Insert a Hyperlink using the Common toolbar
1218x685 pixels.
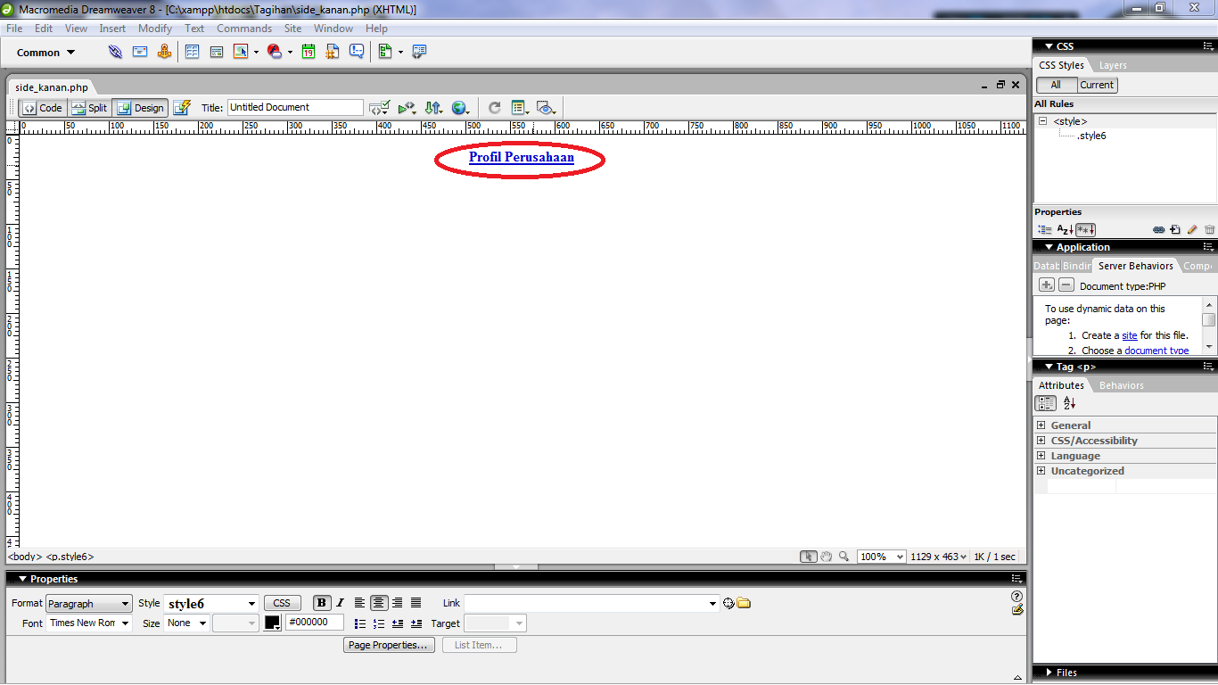pyautogui.click(x=115, y=51)
